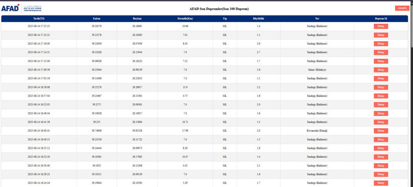Viewport: 413px width, 187px height.
Task: Select the 2025-08-14 17:18:00 row date cell
Action: 39,44
